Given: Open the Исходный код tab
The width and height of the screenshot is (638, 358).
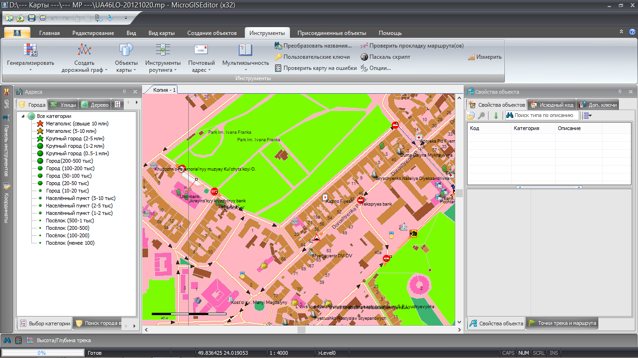Looking at the screenshot, I should pyautogui.click(x=552, y=105).
